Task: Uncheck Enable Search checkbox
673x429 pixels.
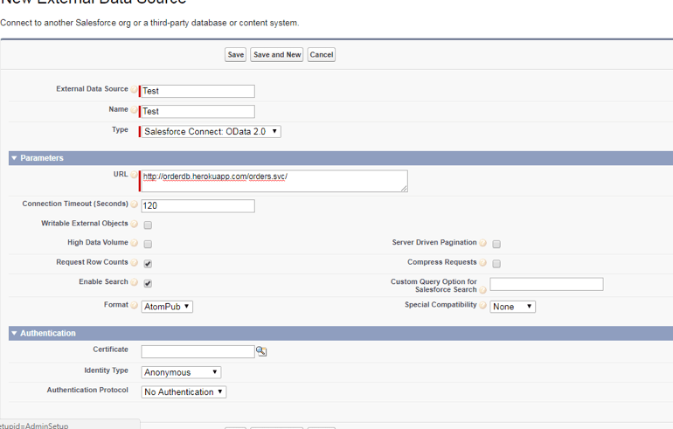Action: click(148, 284)
